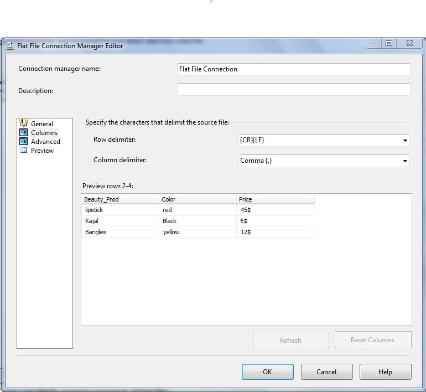Image resolution: width=426 pixels, height=392 pixels.
Task: Click in the Connection manager name field
Action: (293, 69)
